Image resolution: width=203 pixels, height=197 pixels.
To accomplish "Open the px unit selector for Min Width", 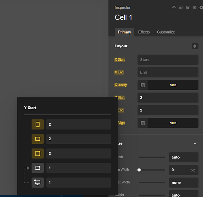I will (x=193, y=170).
